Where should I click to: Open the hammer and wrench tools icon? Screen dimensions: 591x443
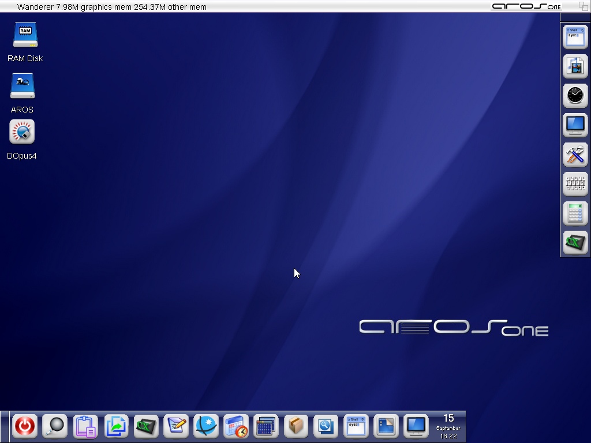click(575, 155)
